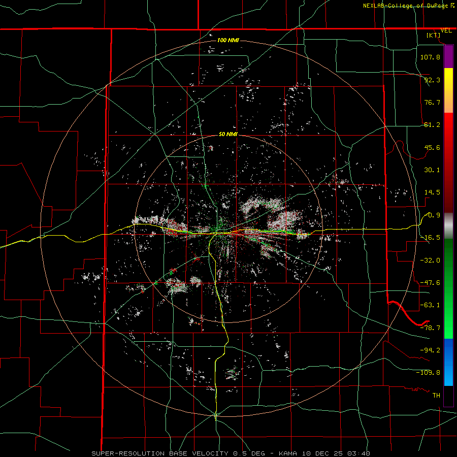Click the 100 NMI range ring label
Image resolution: width=457 pixels, height=457 pixels.
228,40
